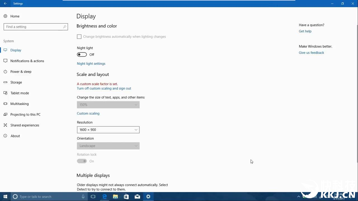Open the Resolution dropdown
This screenshot has height=201, width=358.
(108, 130)
